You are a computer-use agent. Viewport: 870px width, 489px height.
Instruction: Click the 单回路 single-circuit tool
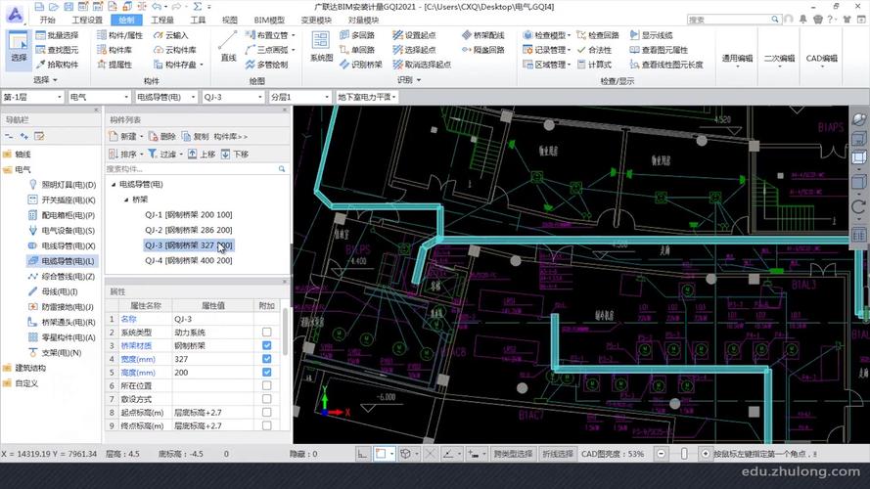357,50
